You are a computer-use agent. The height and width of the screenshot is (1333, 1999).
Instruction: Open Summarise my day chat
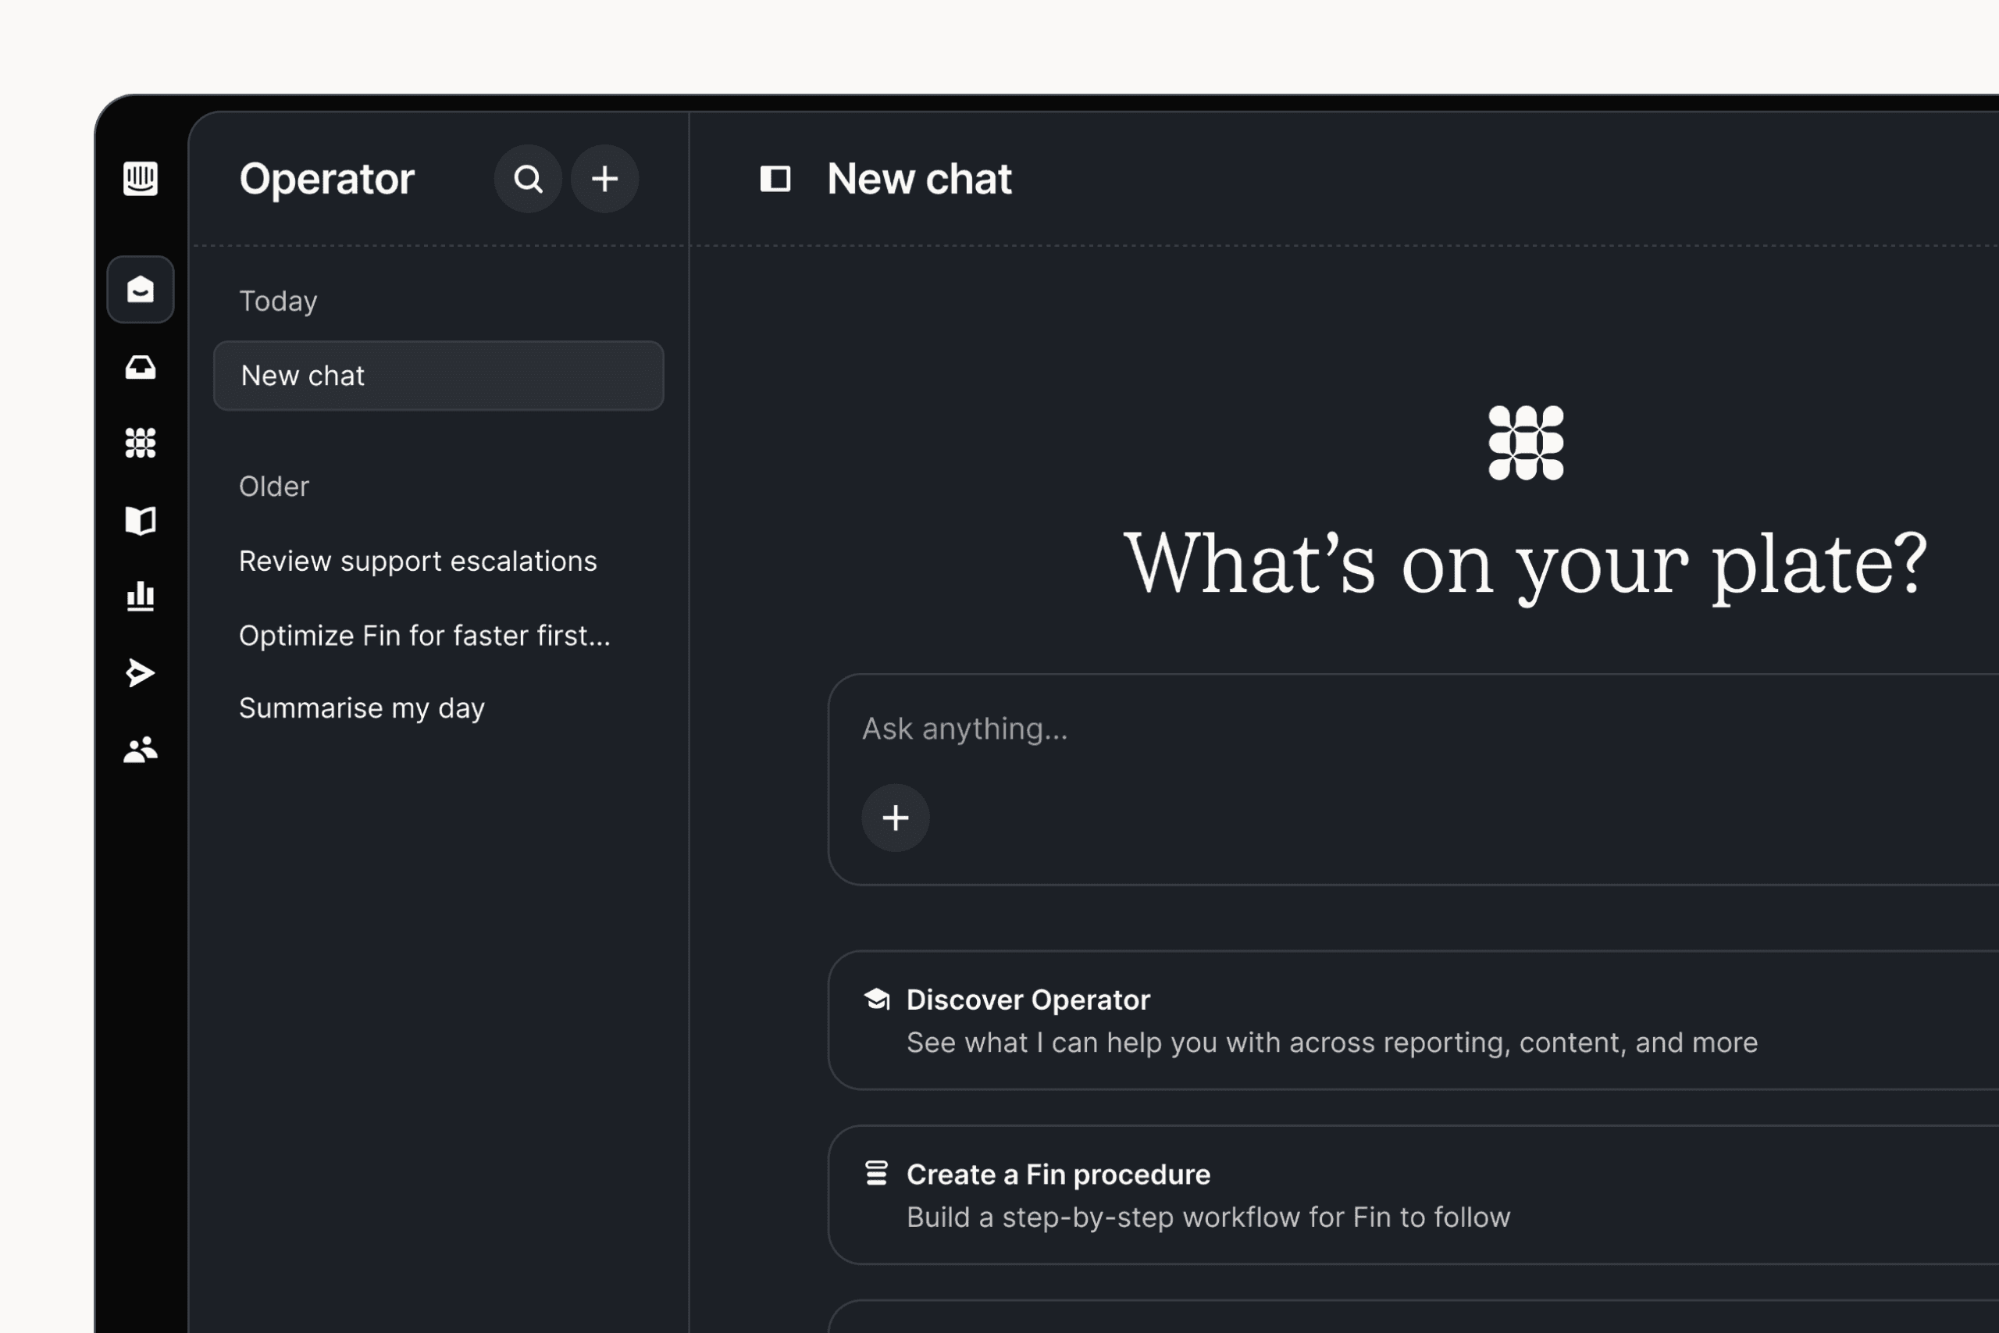tap(362, 708)
